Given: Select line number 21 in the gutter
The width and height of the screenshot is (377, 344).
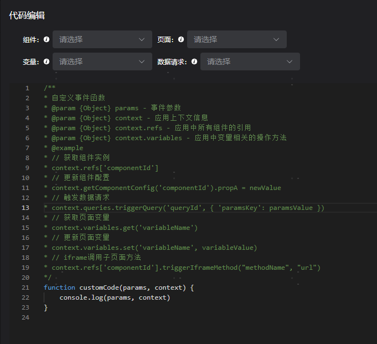Looking at the screenshot, I should tap(25, 287).
